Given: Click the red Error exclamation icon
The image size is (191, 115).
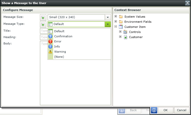Looking at the screenshot, I should 50,41.
